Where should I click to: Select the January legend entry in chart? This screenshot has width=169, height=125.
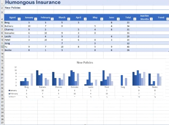click(x=13, y=90)
